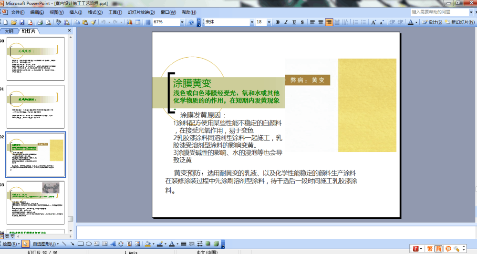Switch to the 大纲 outline tab
Viewport: 477px width, 254px height.
pos(9,31)
